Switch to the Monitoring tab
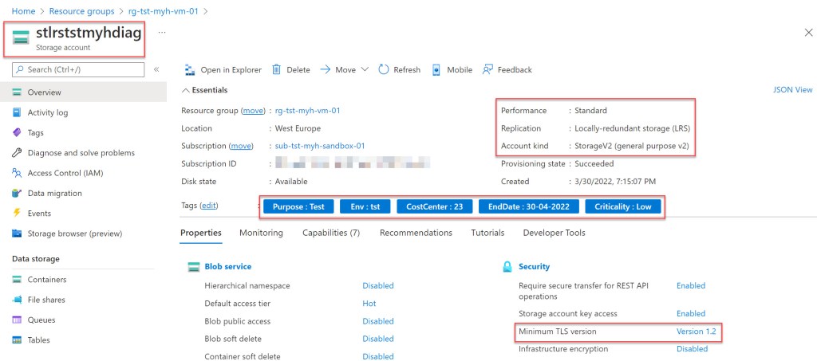Screen dimensions: 817x361 [261, 233]
